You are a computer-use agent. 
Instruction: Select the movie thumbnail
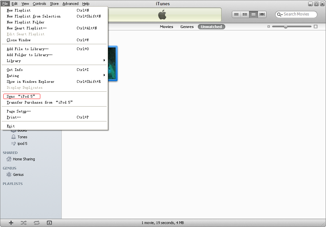(x=113, y=63)
